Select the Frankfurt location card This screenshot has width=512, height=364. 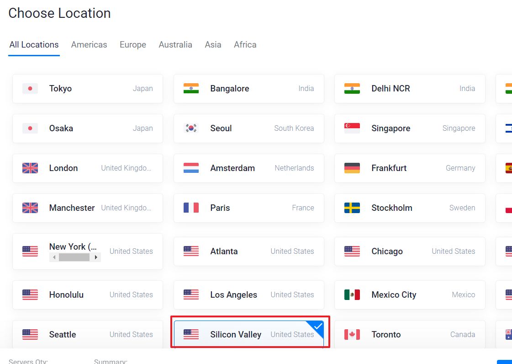pyautogui.click(x=410, y=168)
